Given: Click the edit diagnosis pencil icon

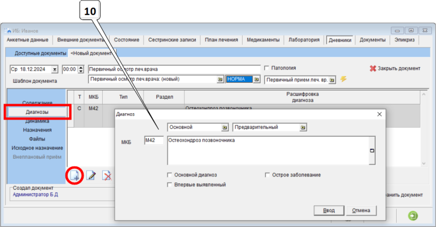Looking at the screenshot, I should pyautogui.click(x=91, y=176).
